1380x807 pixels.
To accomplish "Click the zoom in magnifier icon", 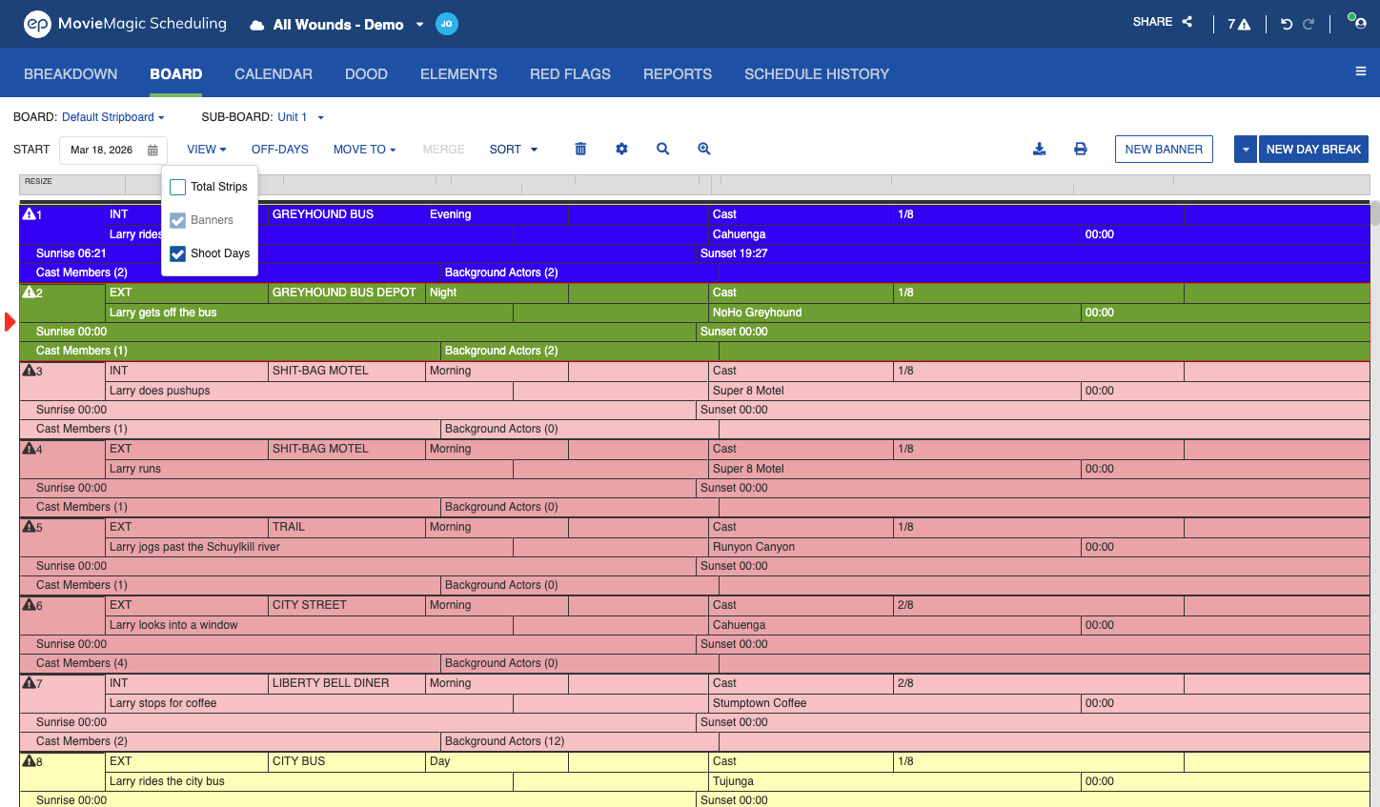I will click(x=704, y=149).
